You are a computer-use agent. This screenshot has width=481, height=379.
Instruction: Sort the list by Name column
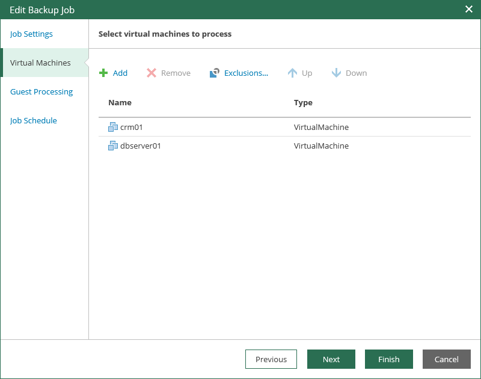coord(120,103)
